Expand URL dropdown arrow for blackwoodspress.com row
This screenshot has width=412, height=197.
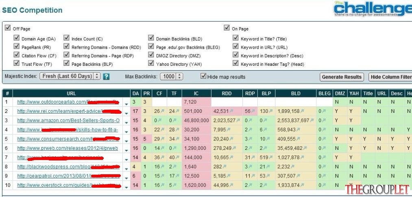coord(126,169)
